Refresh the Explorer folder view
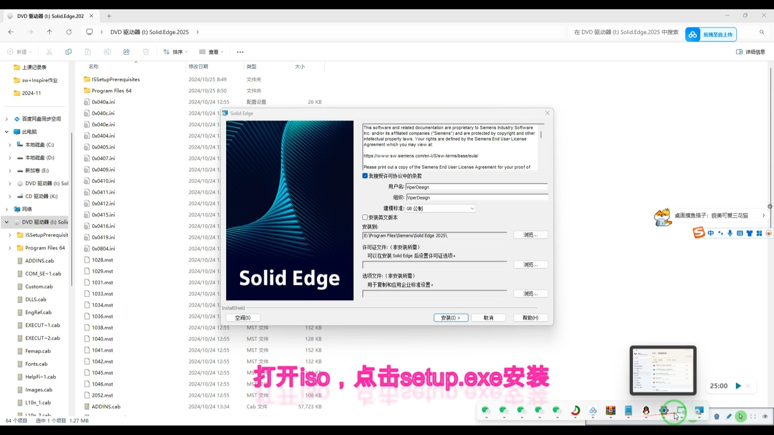Image resolution: width=774 pixels, height=435 pixels. pos(69,32)
